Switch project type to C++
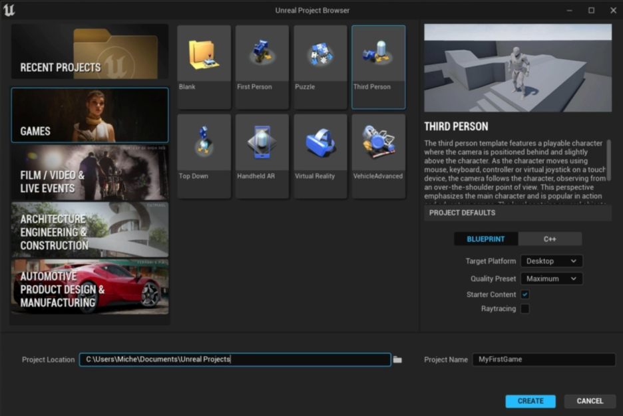The height and width of the screenshot is (416, 623). coord(550,239)
